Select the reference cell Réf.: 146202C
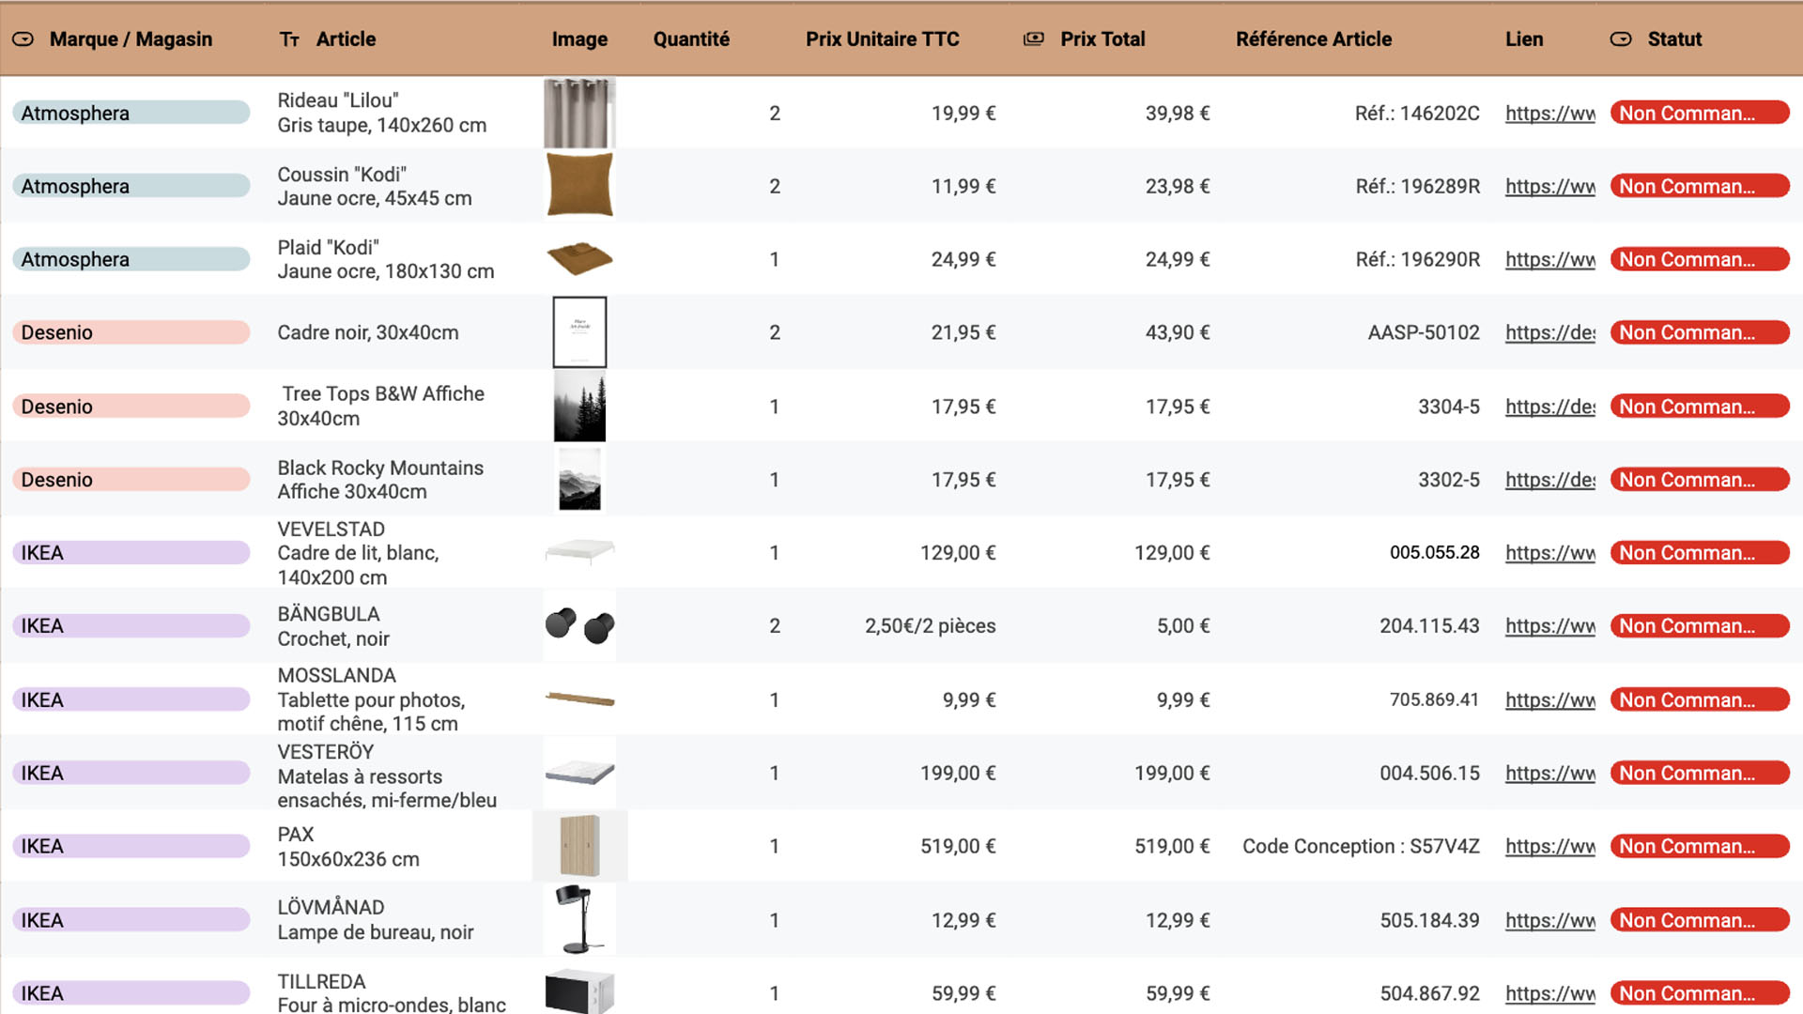The width and height of the screenshot is (1803, 1014). (x=1417, y=113)
